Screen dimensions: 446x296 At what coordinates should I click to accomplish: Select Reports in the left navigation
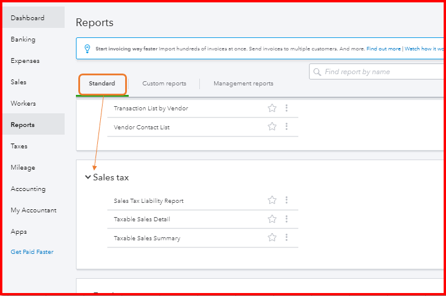point(34,125)
